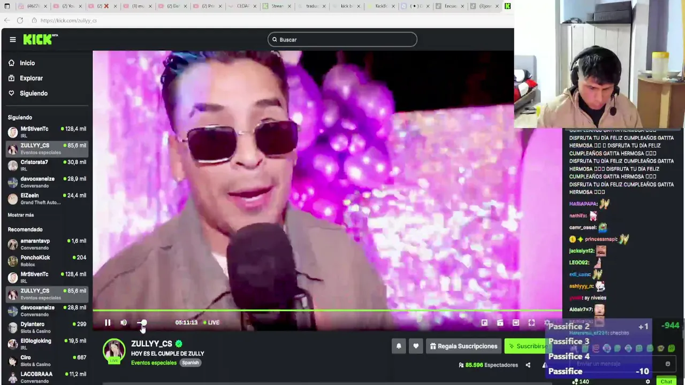Viewport: 685px width, 385px height.
Task: Close the CEDAF browser tab
Action: 254,6
